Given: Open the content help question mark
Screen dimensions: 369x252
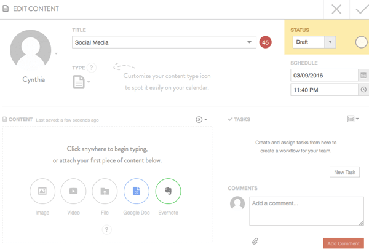Looking at the screenshot, I should point(106,229).
